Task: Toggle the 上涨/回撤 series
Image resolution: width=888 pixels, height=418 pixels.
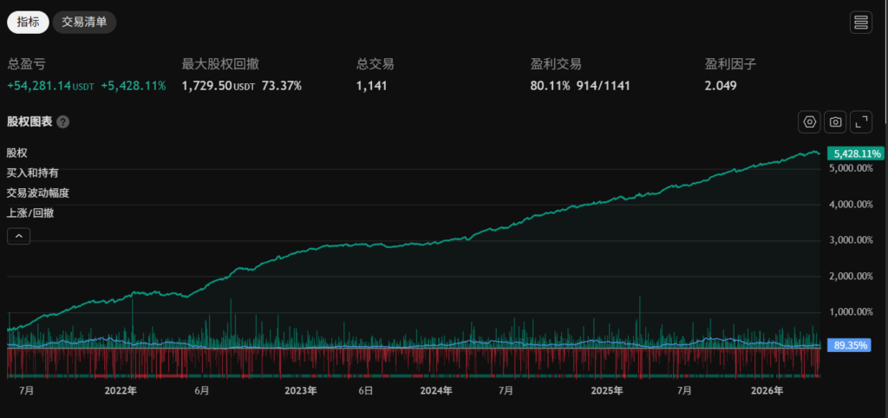Action: pos(30,213)
